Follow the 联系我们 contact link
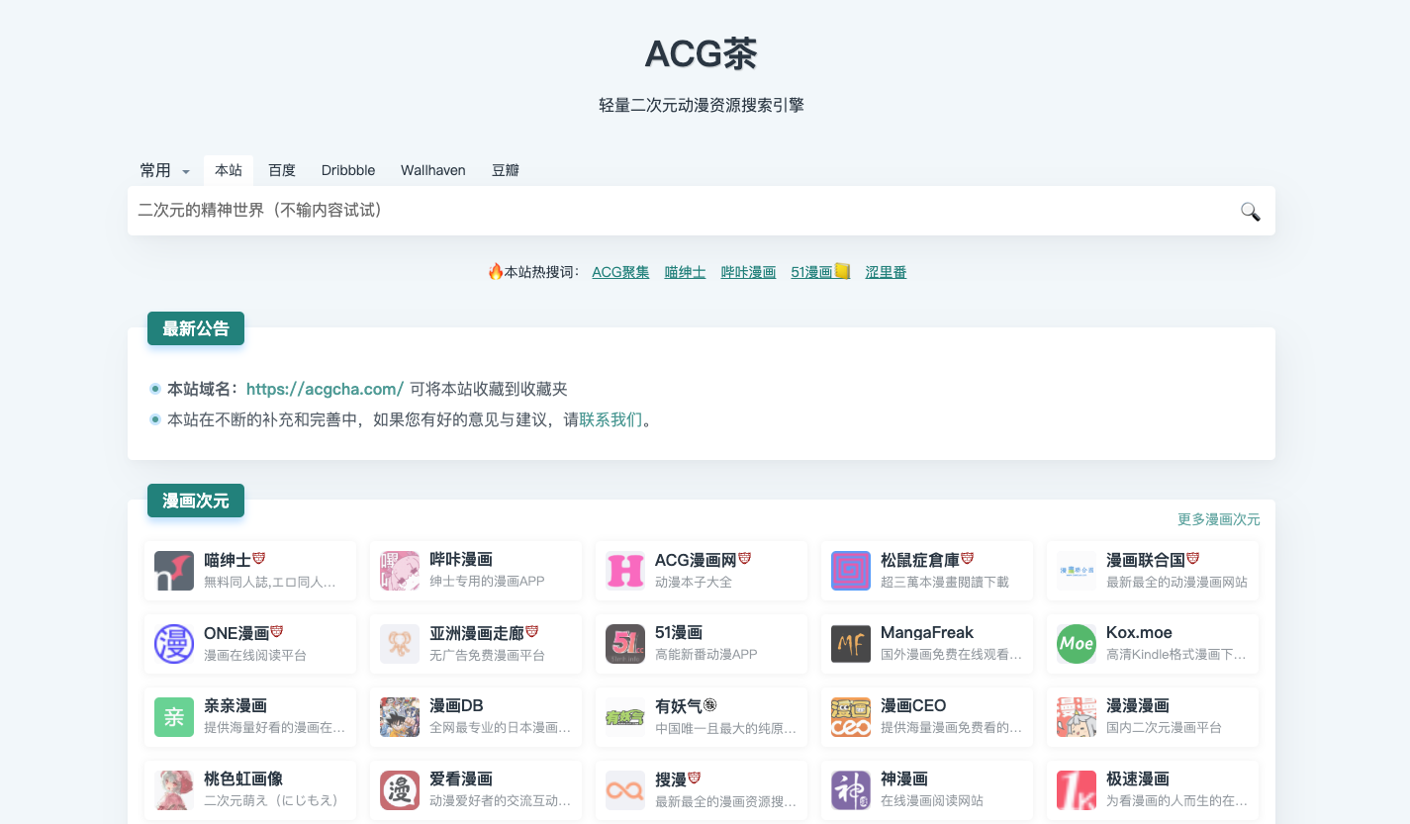The width and height of the screenshot is (1410, 824). [x=611, y=419]
